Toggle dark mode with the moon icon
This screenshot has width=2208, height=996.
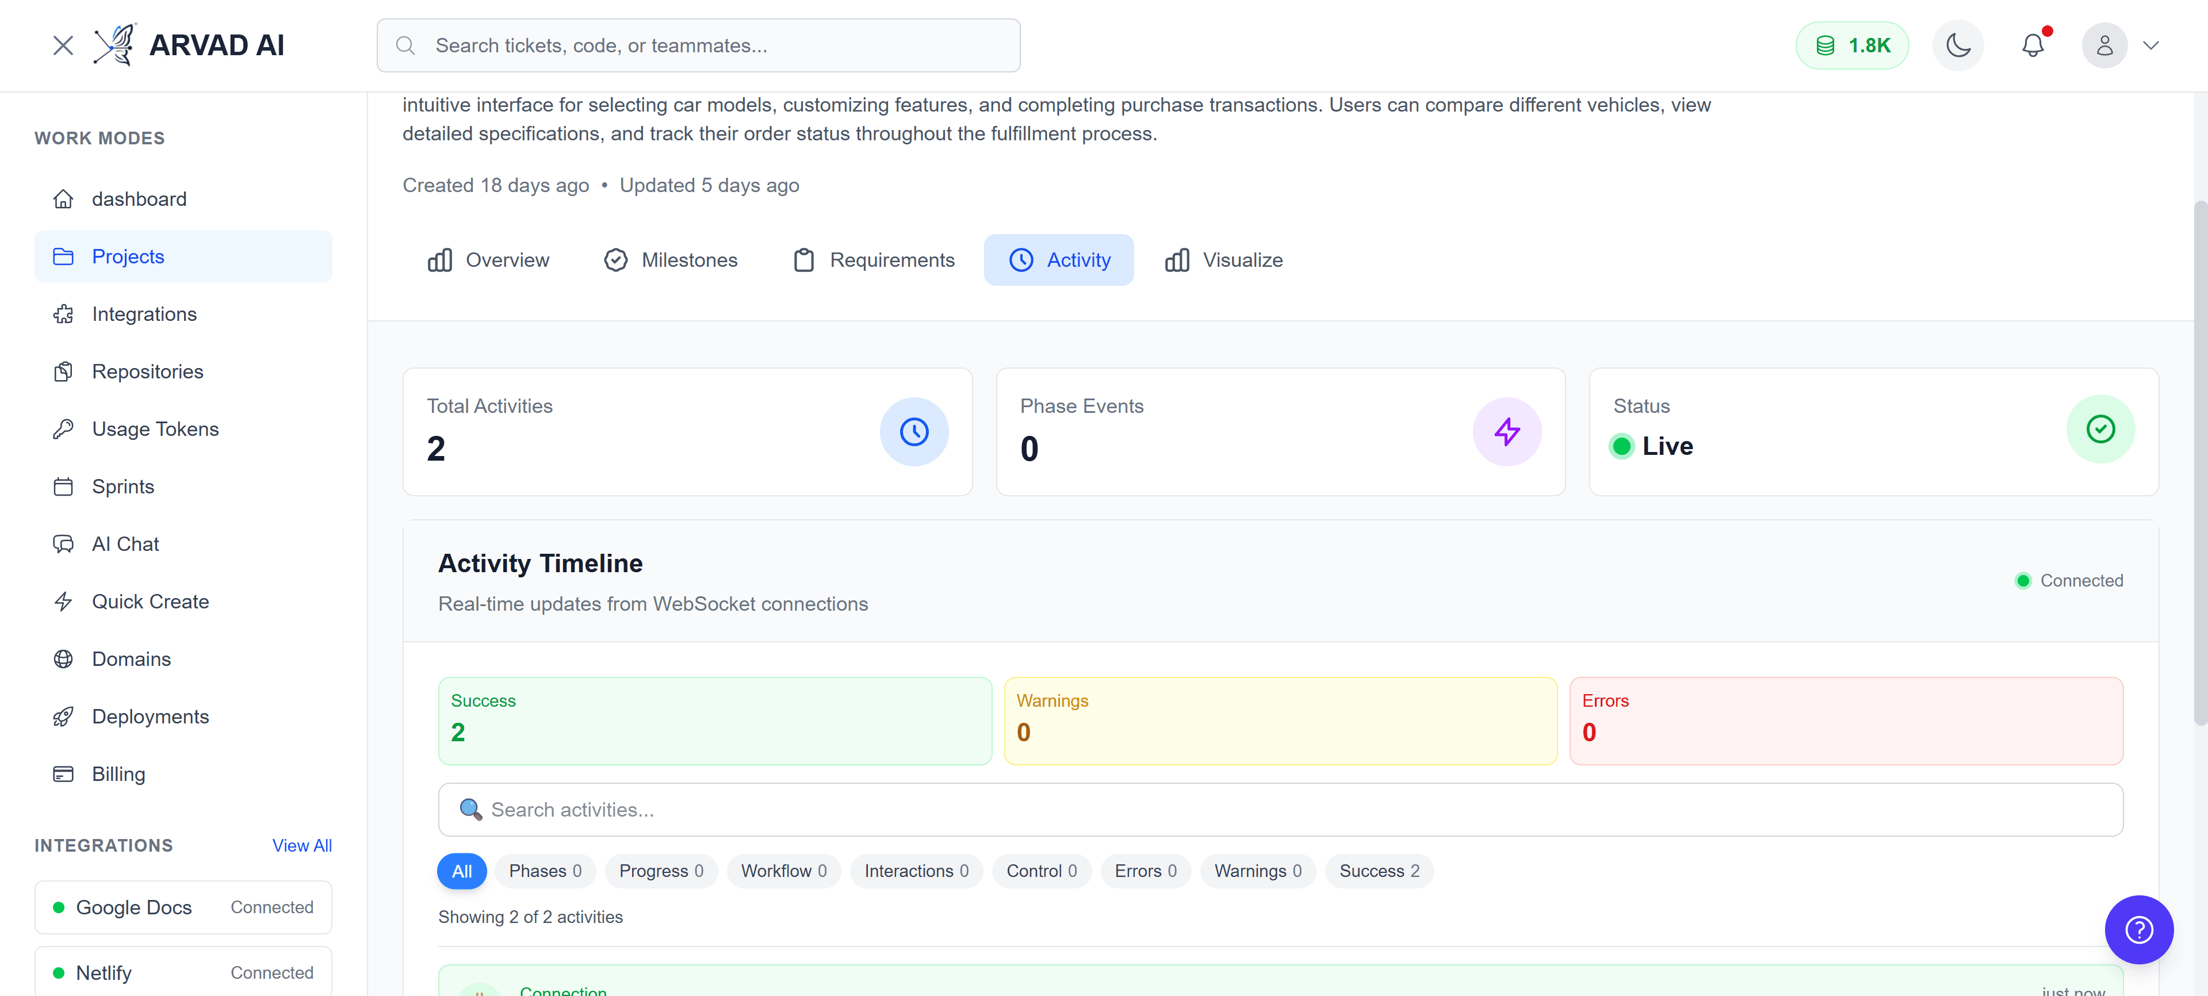pos(1958,45)
